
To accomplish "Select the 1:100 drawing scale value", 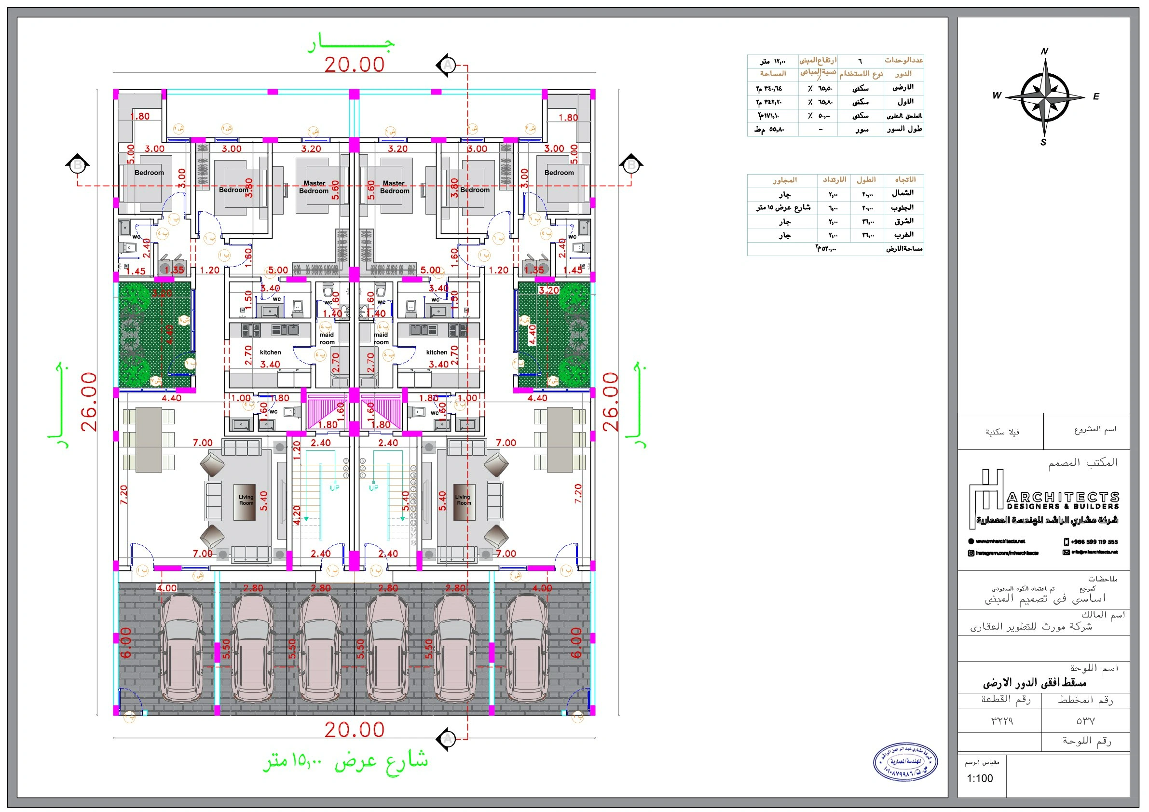I will tap(979, 778).
